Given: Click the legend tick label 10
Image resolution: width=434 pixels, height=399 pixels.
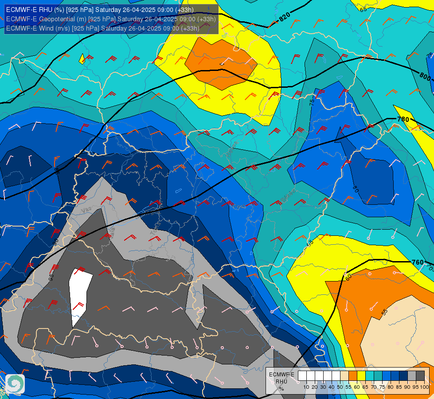Looking at the screenshot, I should pos(306,387).
